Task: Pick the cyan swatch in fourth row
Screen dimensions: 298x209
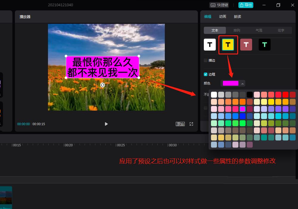Action: (x=278, y=116)
